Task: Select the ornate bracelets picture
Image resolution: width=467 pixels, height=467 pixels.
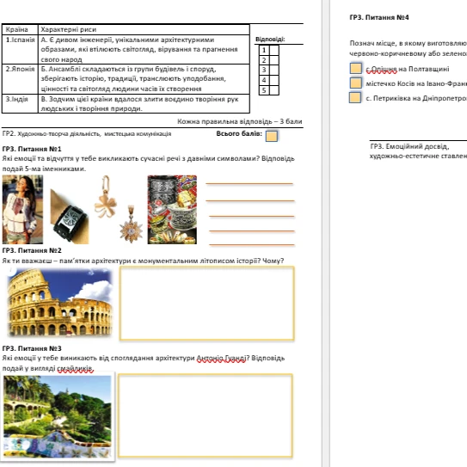Action: tap(172, 210)
